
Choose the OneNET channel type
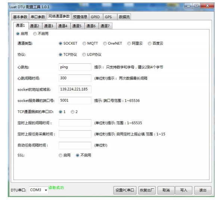point(105,43)
